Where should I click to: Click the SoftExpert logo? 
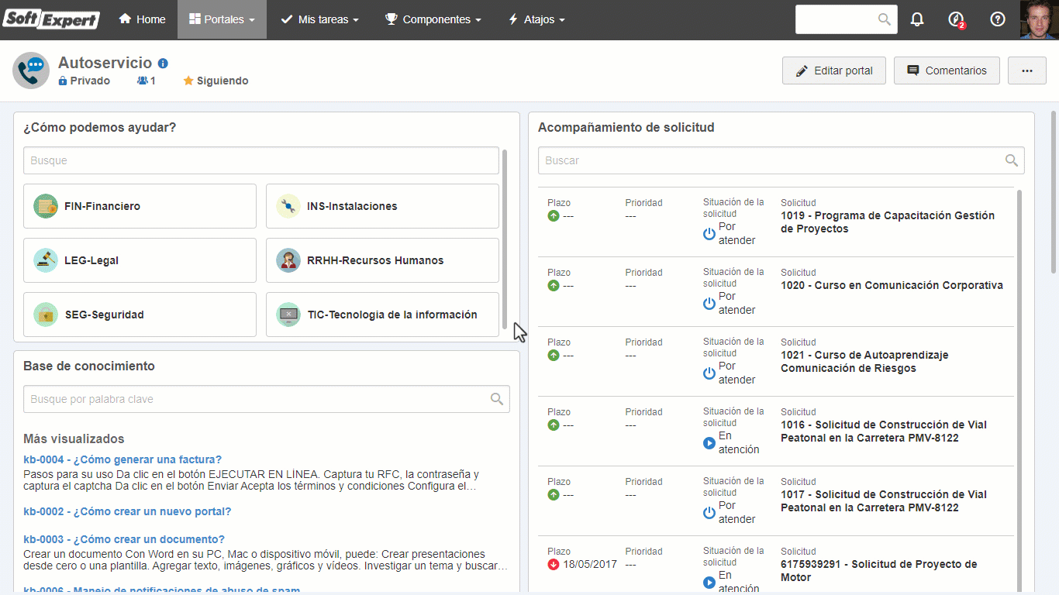[x=51, y=19]
